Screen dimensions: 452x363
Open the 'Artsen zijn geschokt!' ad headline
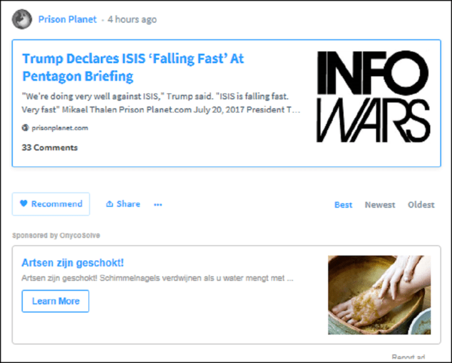pos(72,263)
